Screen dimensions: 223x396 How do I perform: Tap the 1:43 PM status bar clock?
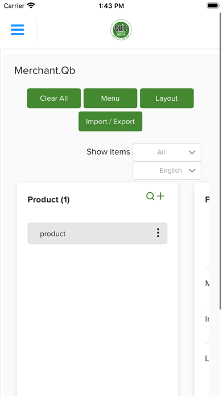[111, 6]
